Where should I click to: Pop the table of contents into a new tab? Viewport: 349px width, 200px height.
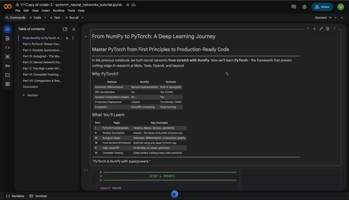click(x=65, y=29)
